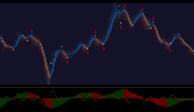194x112 pixels.
Task: Click the divider line above the oscillator pane
Action: [x=97, y=87]
